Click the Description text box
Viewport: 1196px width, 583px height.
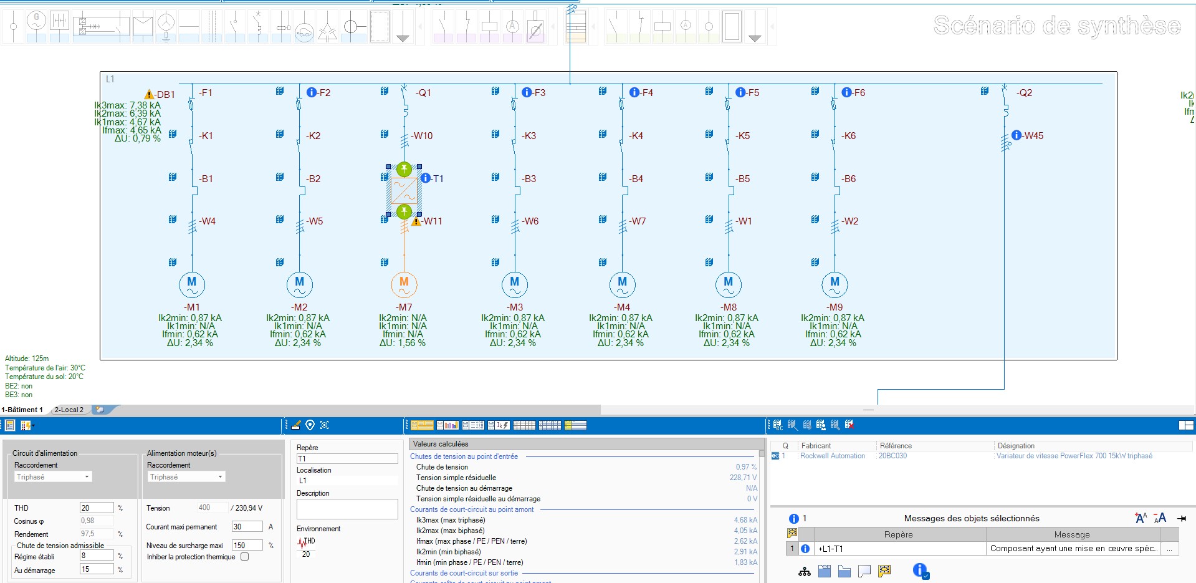point(347,509)
